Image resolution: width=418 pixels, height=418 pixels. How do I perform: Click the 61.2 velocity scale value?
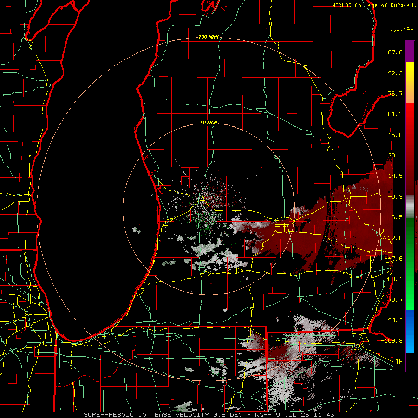(395, 114)
